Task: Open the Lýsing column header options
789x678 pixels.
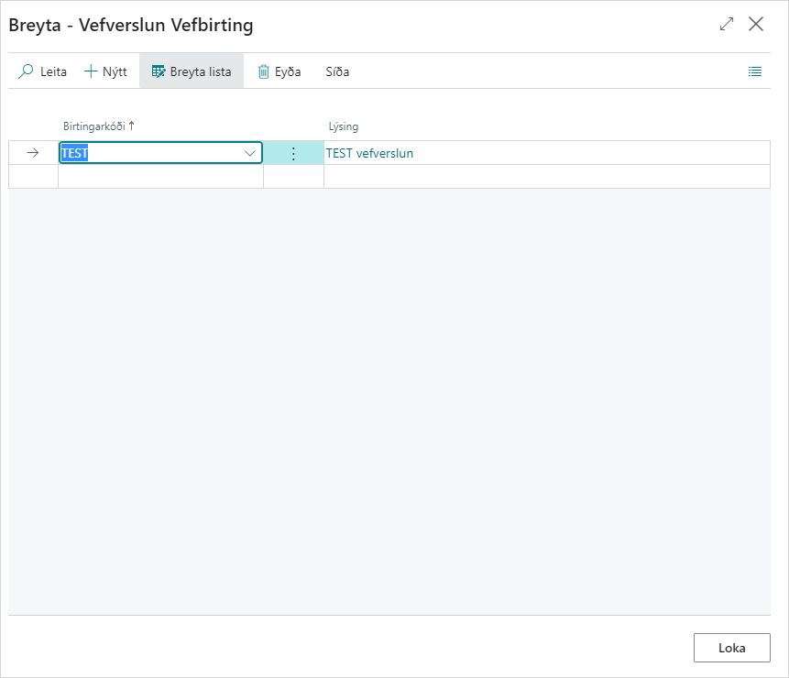Action: (x=344, y=126)
